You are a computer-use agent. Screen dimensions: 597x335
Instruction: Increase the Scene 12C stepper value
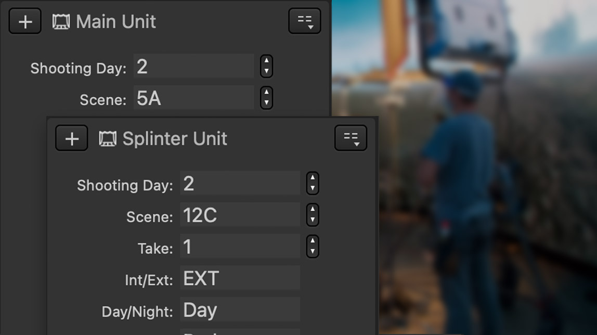point(312,210)
